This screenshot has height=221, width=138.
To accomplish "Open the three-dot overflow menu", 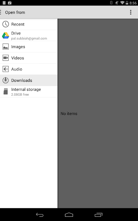I will pos(131,12).
